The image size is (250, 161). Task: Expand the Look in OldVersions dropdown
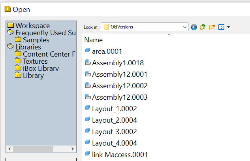(x=185, y=27)
